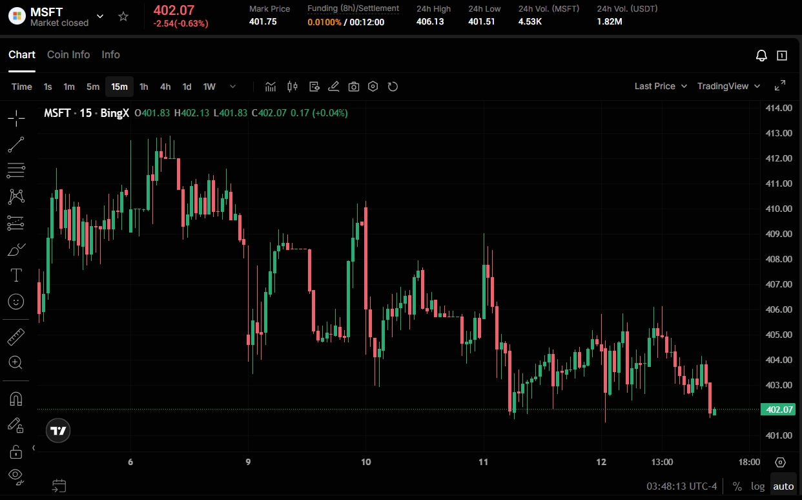Switch to the 4h timeframe
Viewport: 802px width, 500px height.
[x=165, y=87]
